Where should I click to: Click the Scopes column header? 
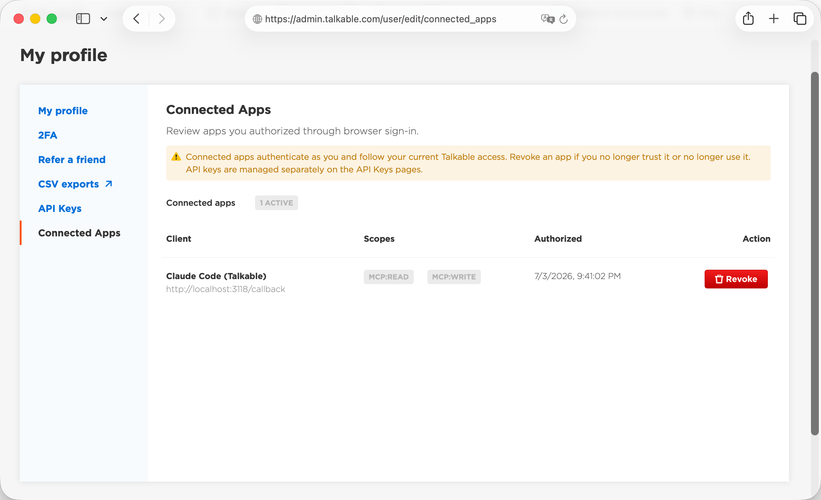pos(379,239)
